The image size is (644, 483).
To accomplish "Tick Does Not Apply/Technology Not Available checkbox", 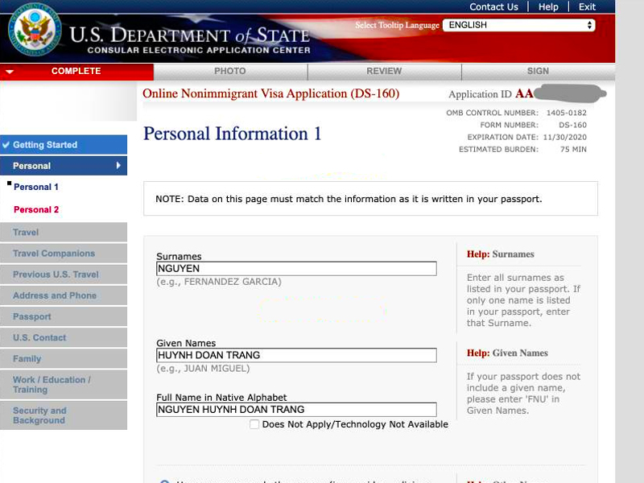I will [254, 424].
